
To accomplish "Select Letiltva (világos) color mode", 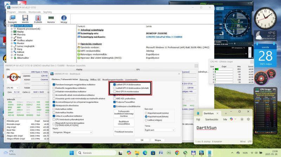I will tap(146, 120).
